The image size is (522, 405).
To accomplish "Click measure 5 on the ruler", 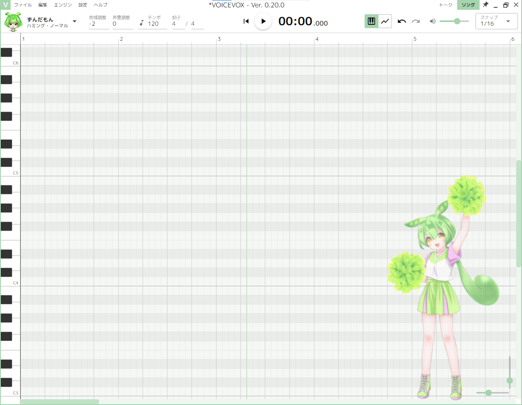I will [x=415, y=39].
